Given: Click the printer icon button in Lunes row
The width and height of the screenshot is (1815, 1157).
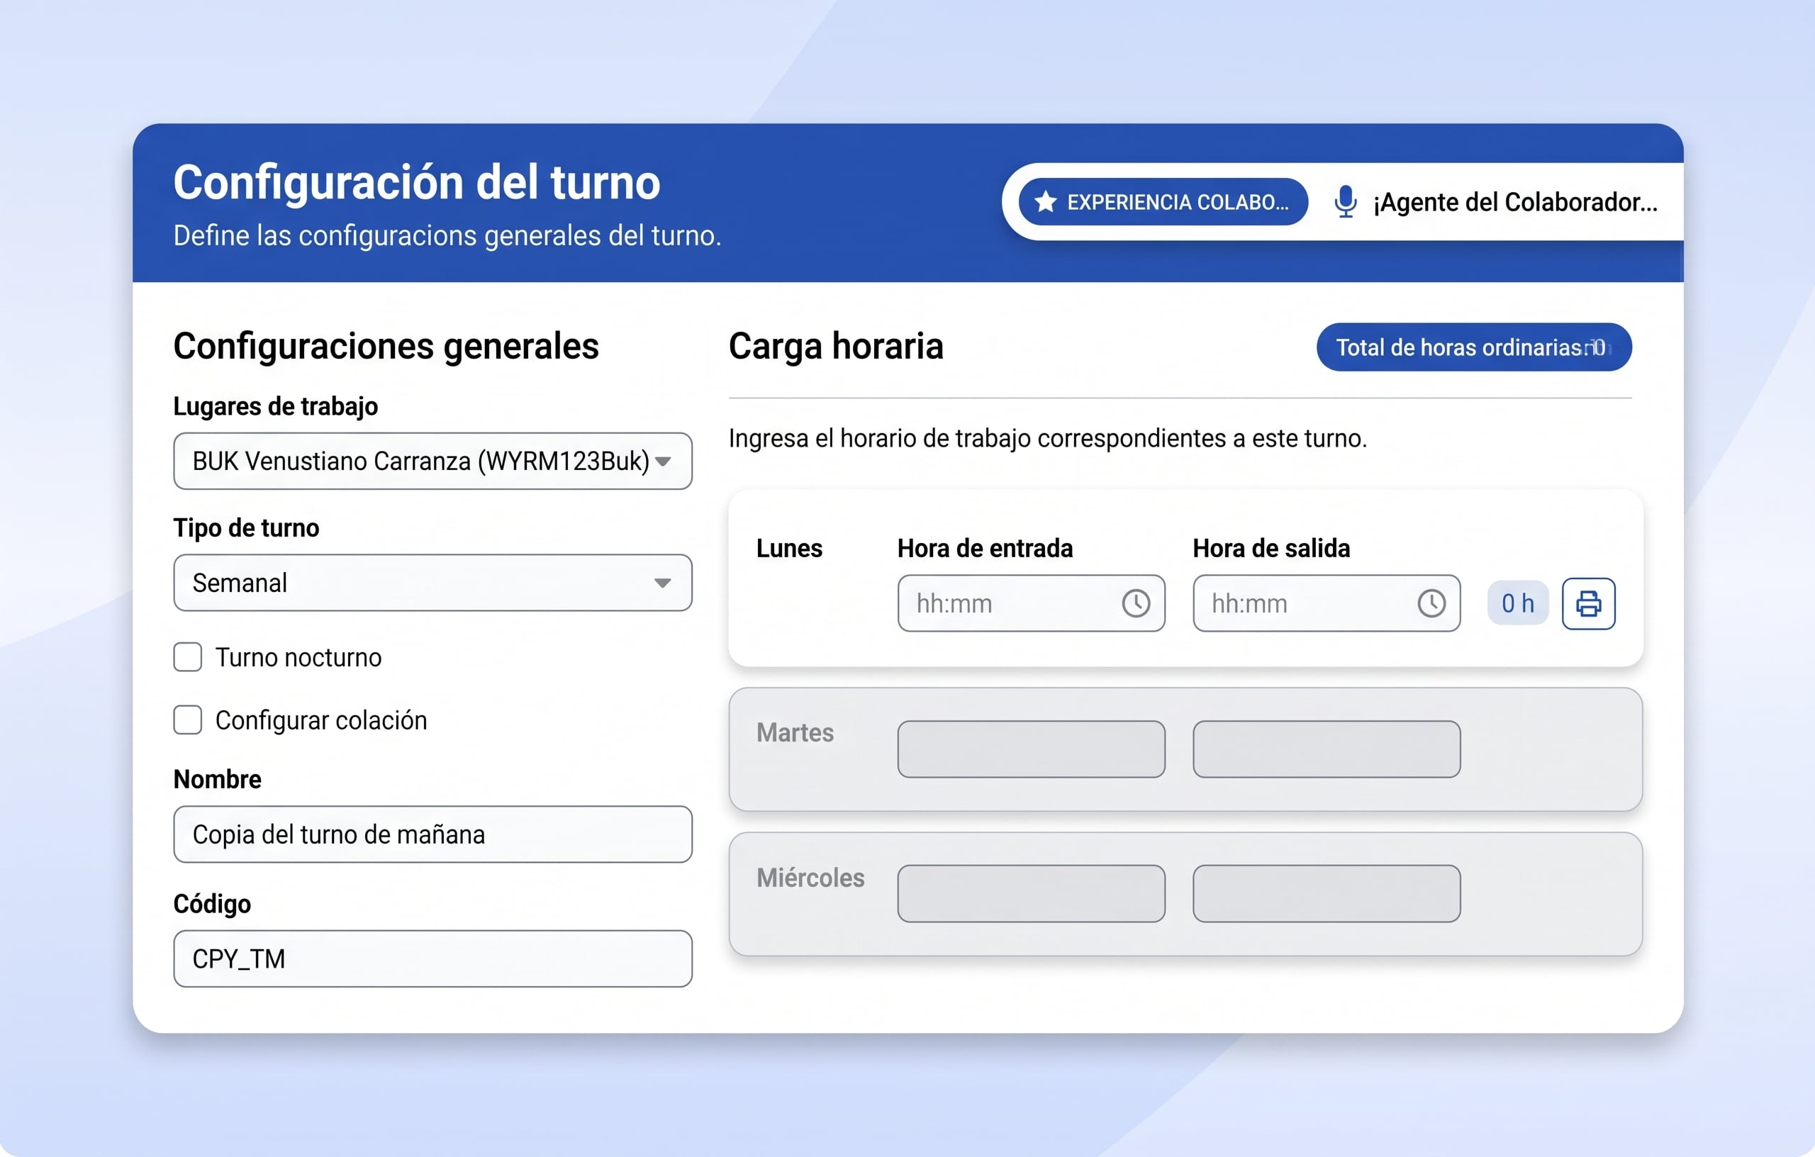Looking at the screenshot, I should 1588,603.
